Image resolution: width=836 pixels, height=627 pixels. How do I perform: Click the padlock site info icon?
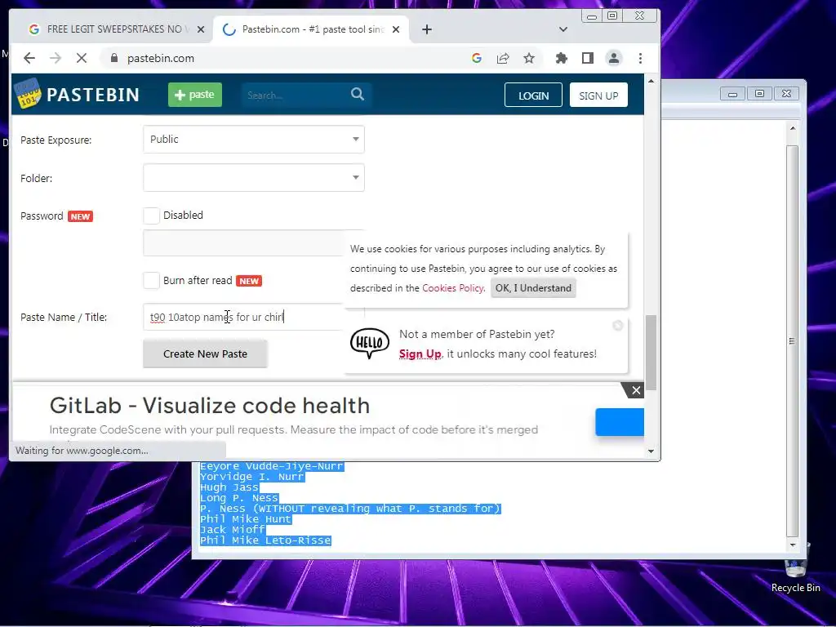(113, 58)
